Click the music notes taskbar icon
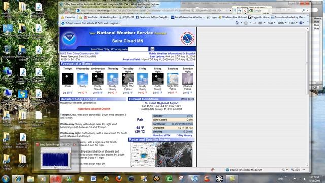325x183 pixels. [x=194, y=179]
